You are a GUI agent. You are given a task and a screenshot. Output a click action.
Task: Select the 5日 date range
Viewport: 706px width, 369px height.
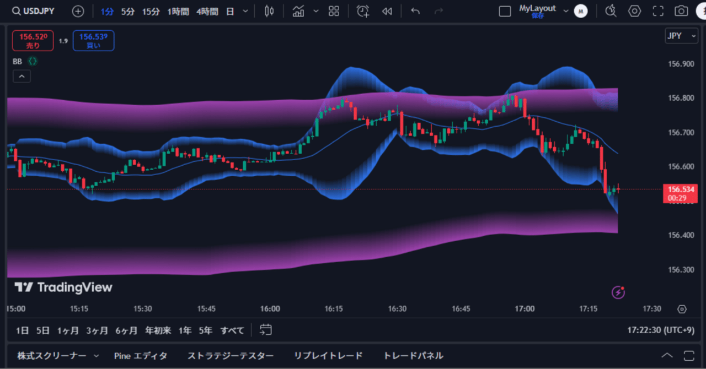(x=43, y=330)
